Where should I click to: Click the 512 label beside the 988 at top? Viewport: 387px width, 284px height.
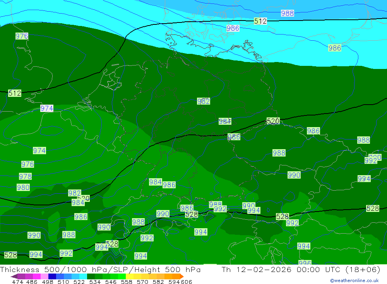click(260, 21)
